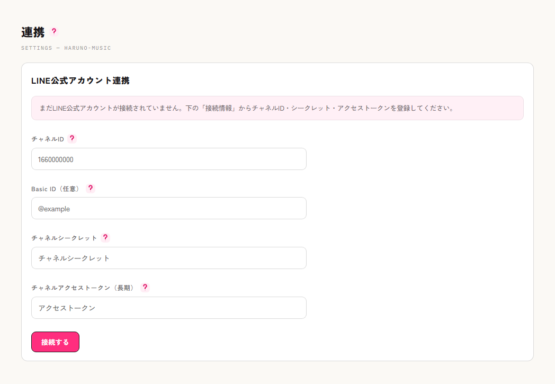555x384 pixels.
Task: Click the チャネルシークレット label above its field
Action: (64, 238)
